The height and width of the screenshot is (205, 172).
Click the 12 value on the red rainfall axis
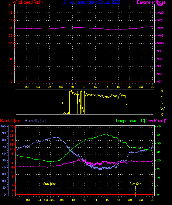(x=11, y=167)
